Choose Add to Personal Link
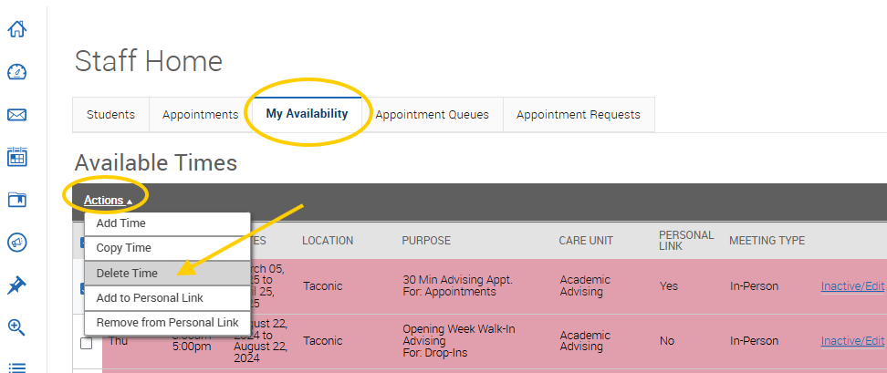The height and width of the screenshot is (373, 887). (150, 297)
